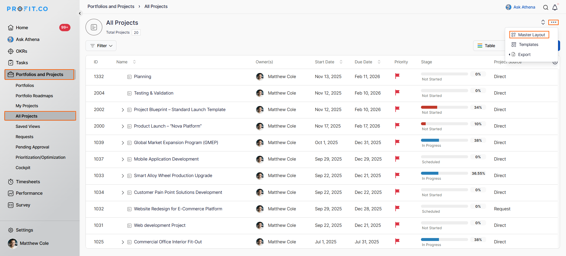Switch to Table view button
The width and height of the screenshot is (566, 256).
tap(486, 46)
